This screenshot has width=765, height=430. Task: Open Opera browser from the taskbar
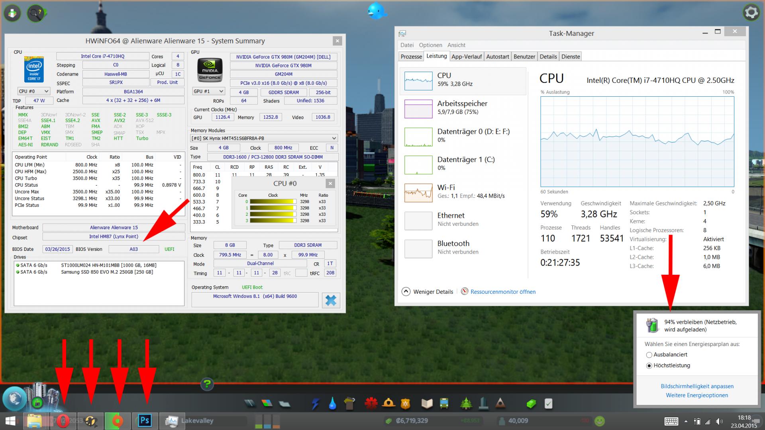tap(63, 421)
